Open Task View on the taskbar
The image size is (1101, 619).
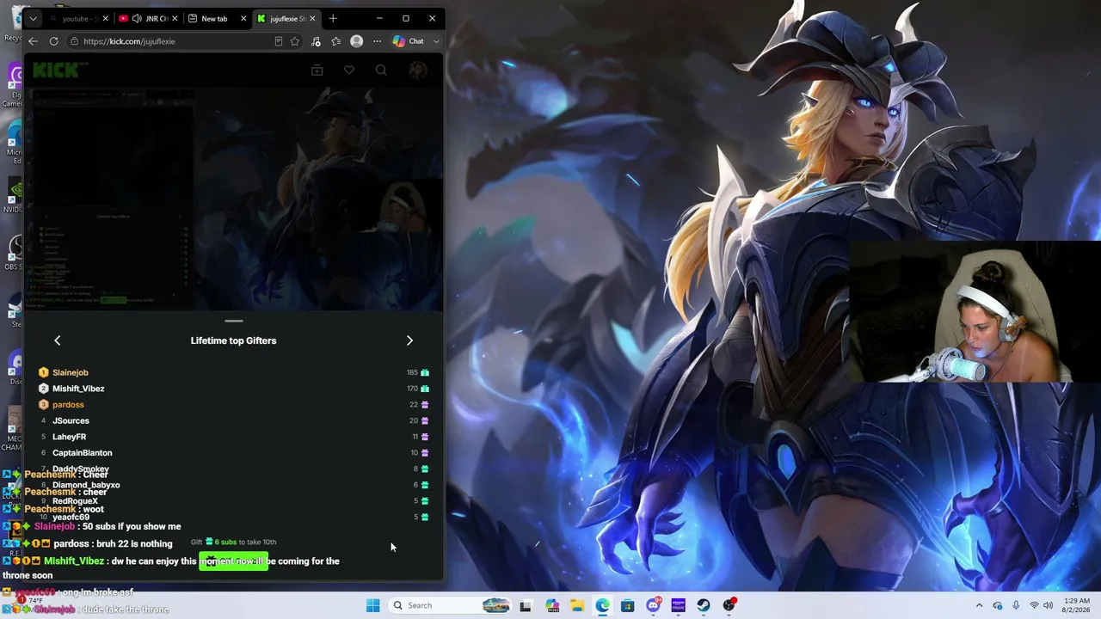tap(526, 605)
